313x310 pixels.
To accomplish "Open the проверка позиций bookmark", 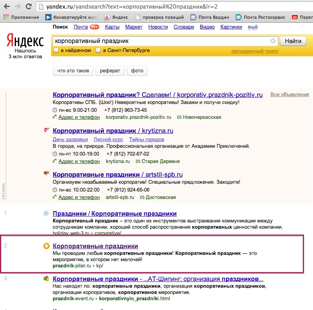I will point(160,17).
